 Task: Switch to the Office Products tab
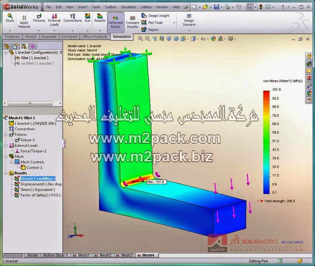coord(95,37)
